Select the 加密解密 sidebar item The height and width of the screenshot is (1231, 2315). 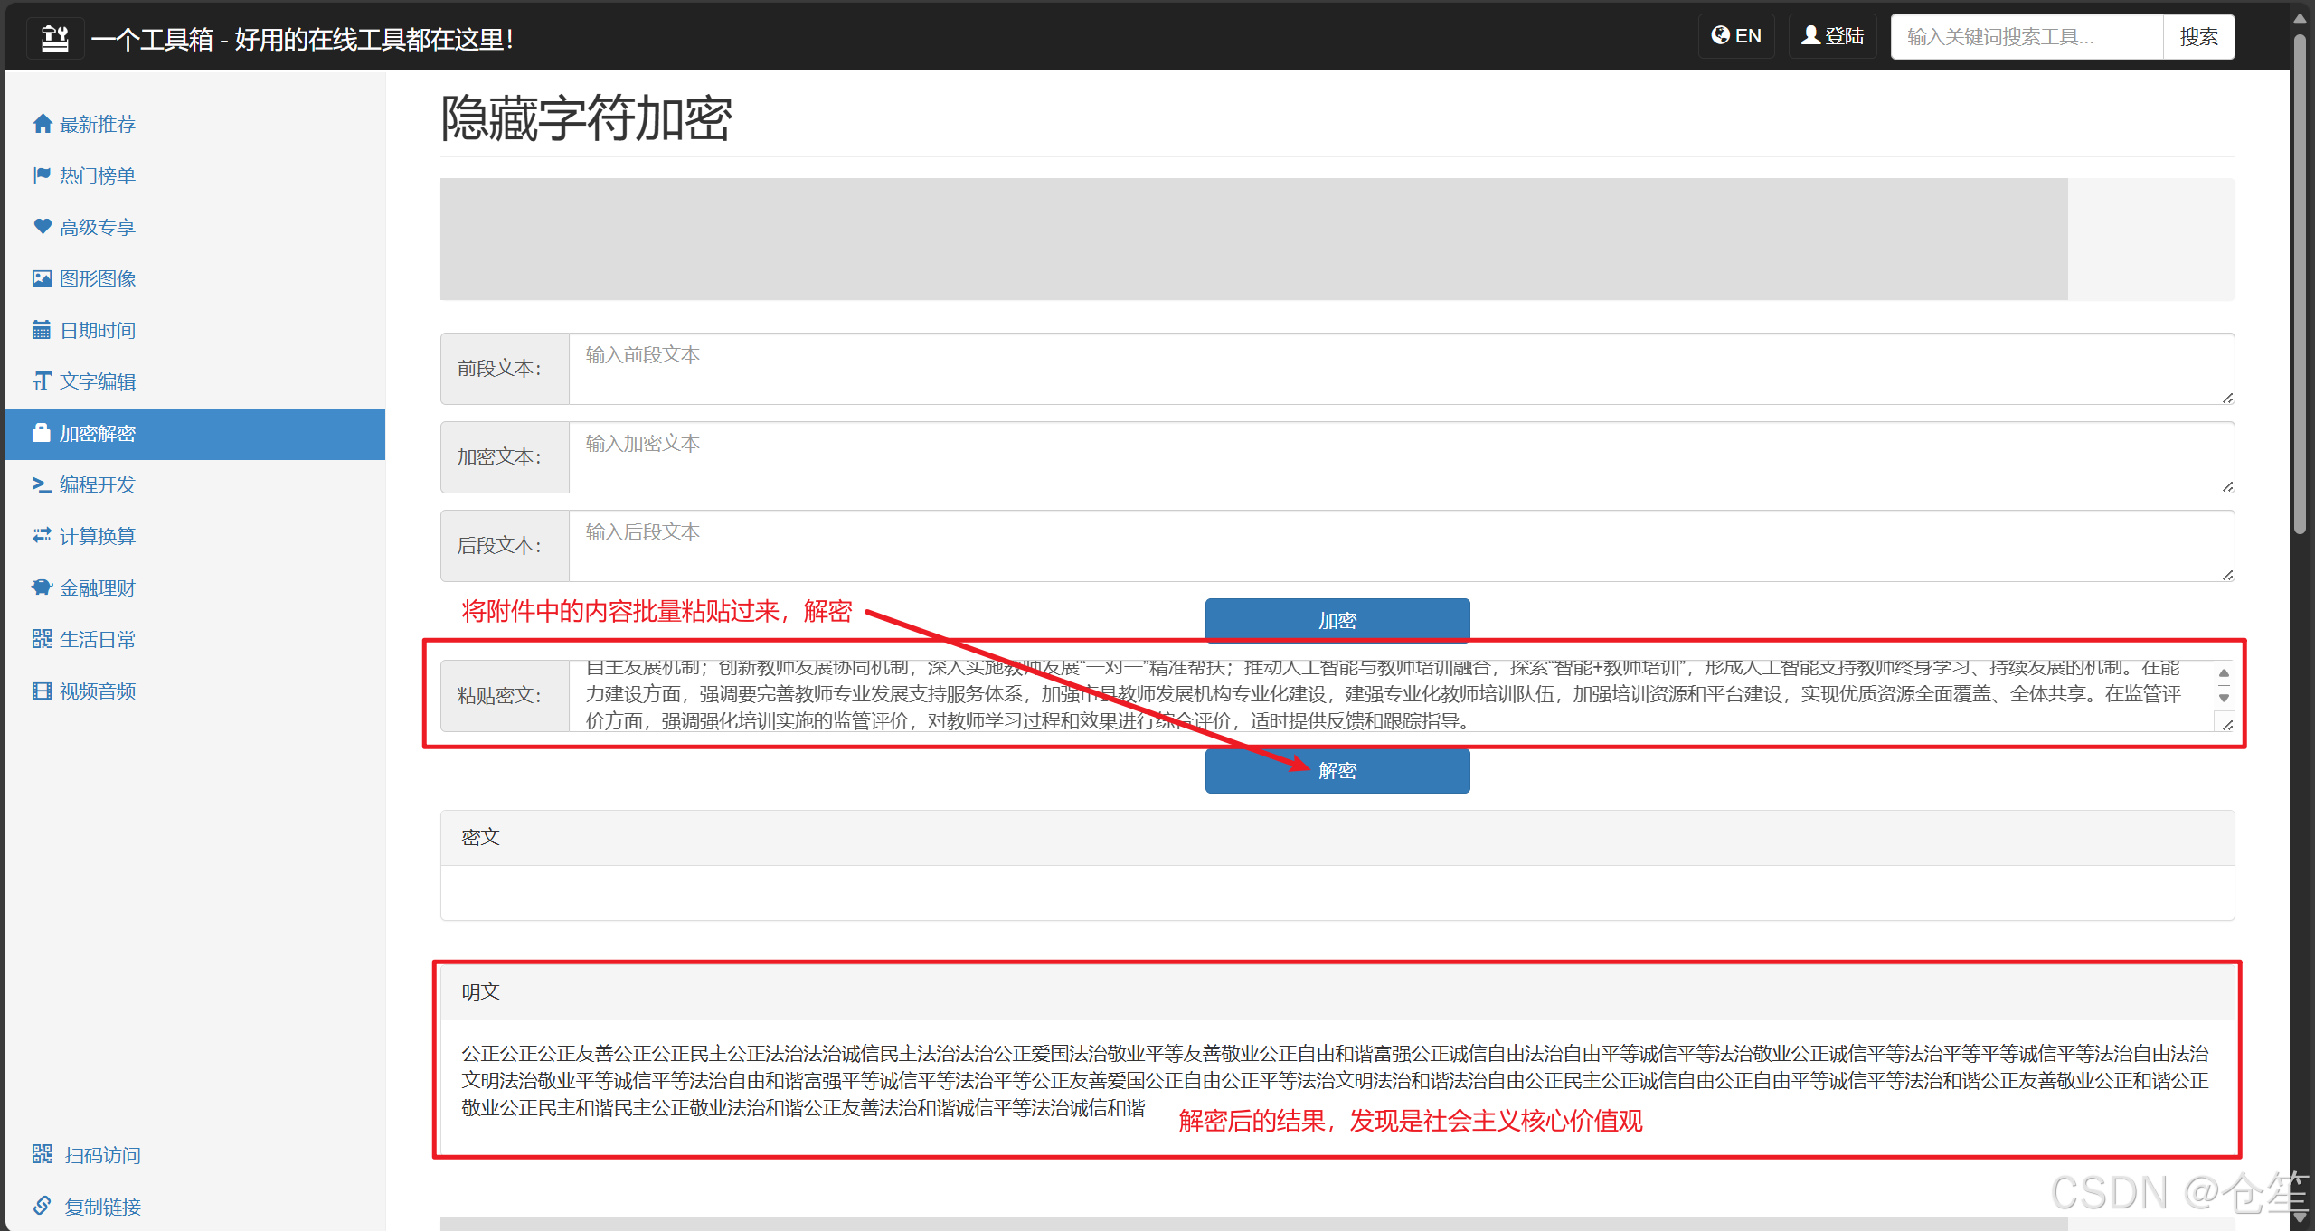point(97,434)
